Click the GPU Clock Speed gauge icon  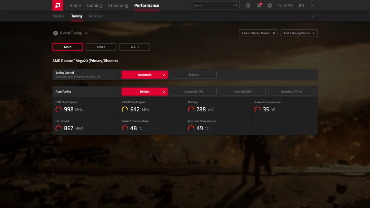[59, 110]
